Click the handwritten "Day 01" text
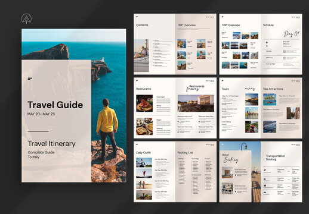Screen dimensions: 309x214 [291, 34]
